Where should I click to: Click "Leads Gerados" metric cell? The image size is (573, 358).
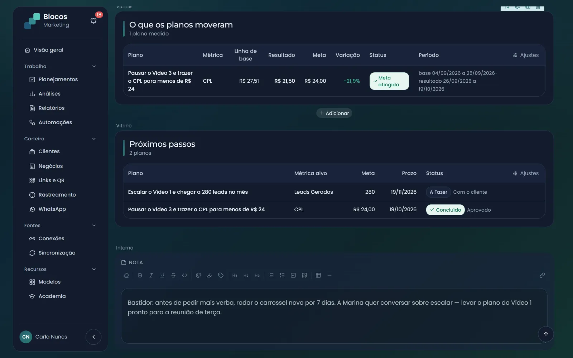313,192
